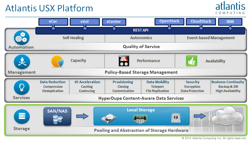The height and width of the screenshot is (141, 251).
Task: Click the Customization entry
Action: (123, 91)
